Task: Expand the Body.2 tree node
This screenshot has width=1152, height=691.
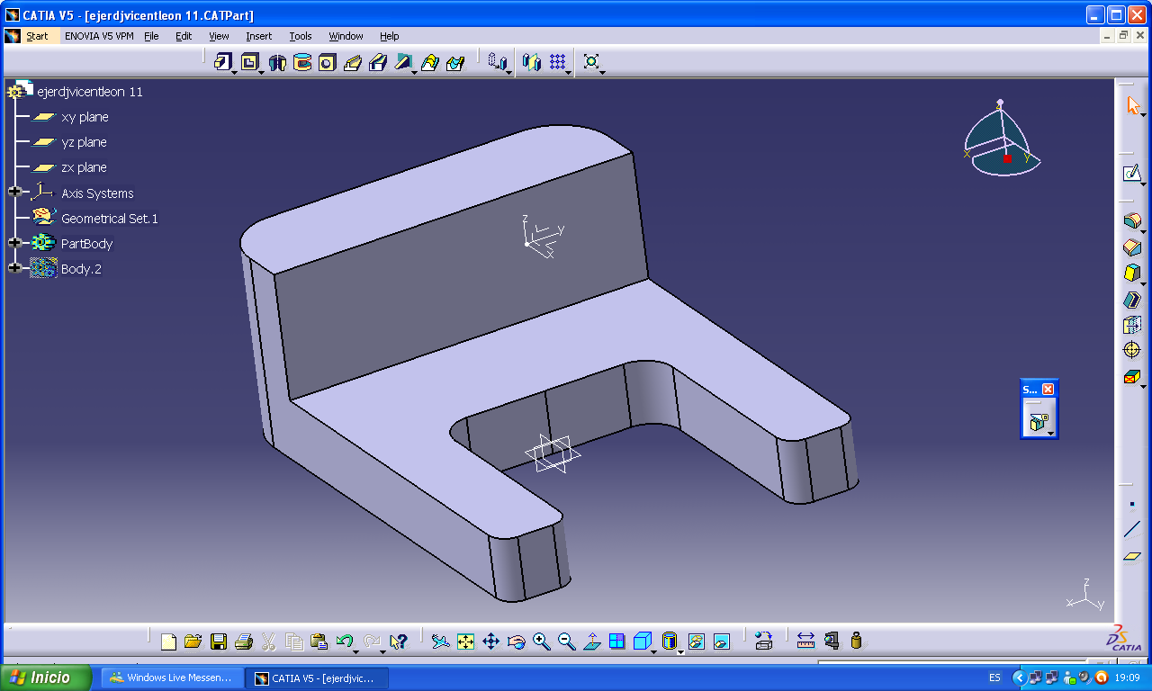Action: pyautogui.click(x=14, y=268)
